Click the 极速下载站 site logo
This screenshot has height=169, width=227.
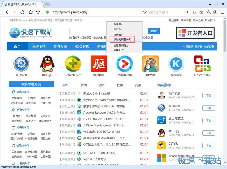[31, 33]
